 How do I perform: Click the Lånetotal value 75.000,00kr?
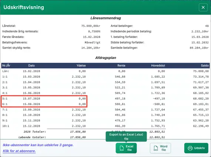91,26
